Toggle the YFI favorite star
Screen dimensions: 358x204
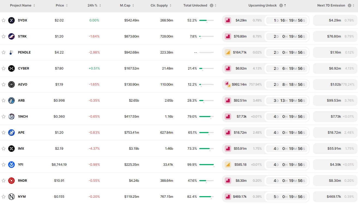pos(4,165)
